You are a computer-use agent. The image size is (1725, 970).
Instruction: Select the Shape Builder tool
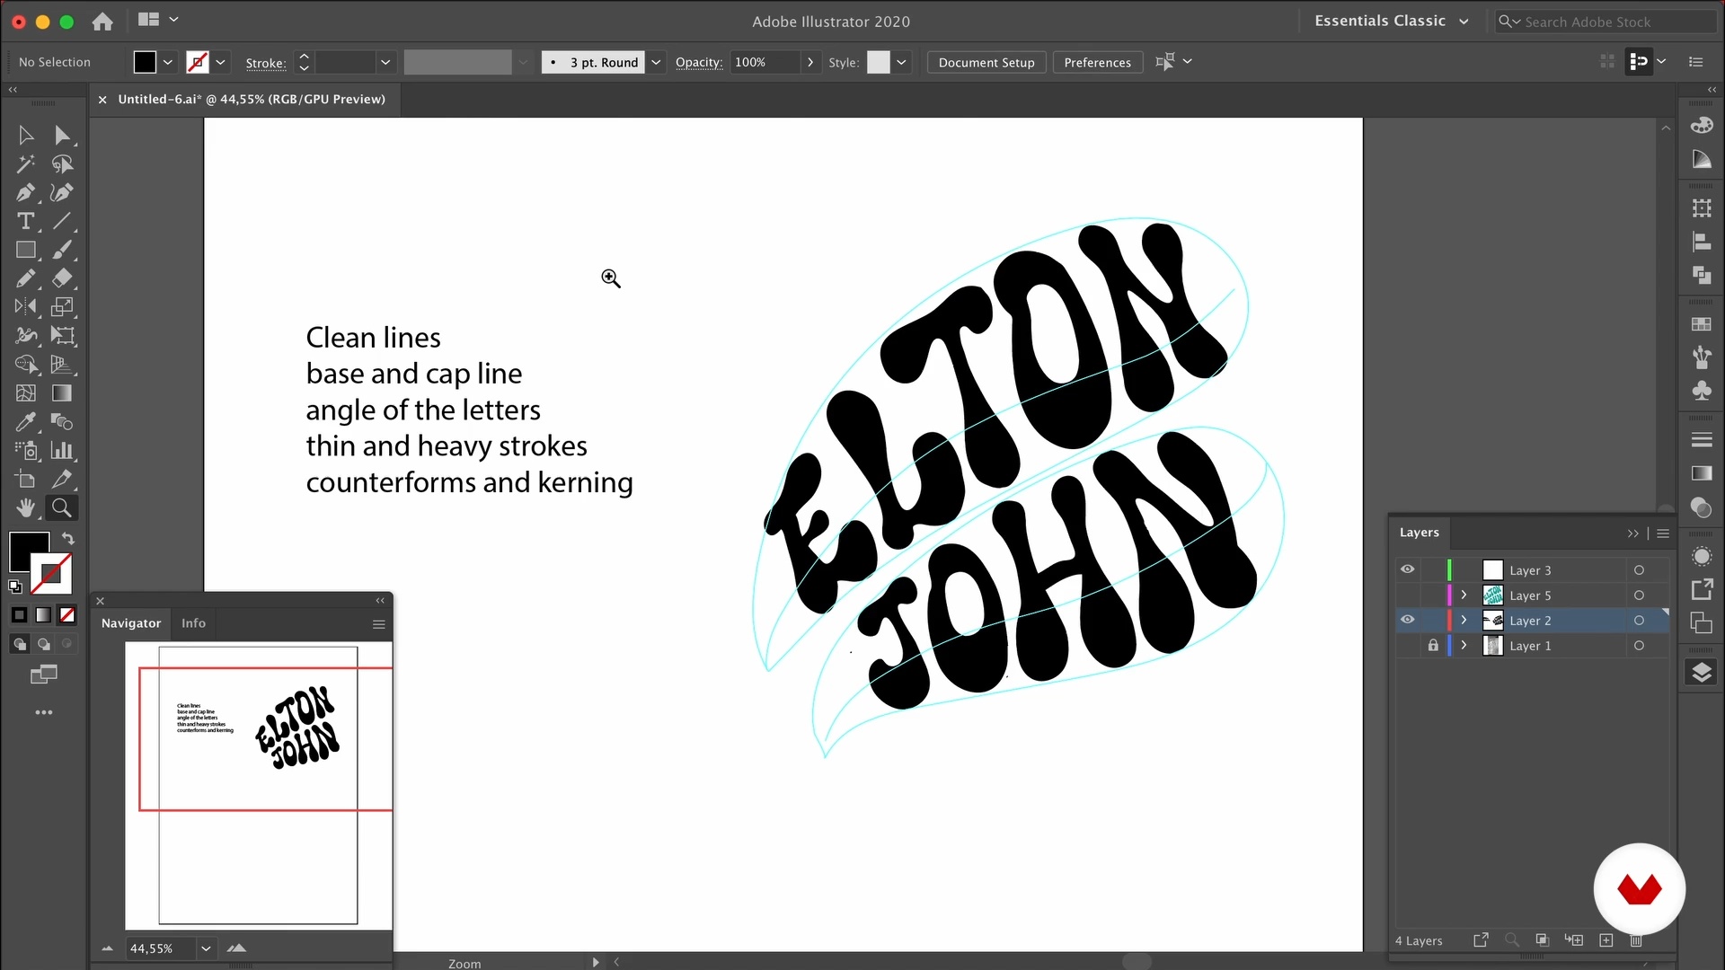pyautogui.click(x=25, y=365)
